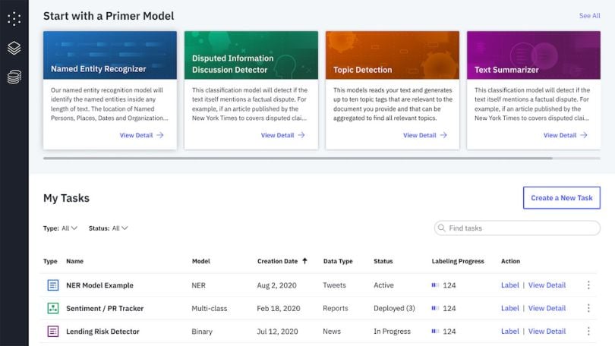Click the Active status cell
Viewport: 615px width, 346px height.
[383, 285]
